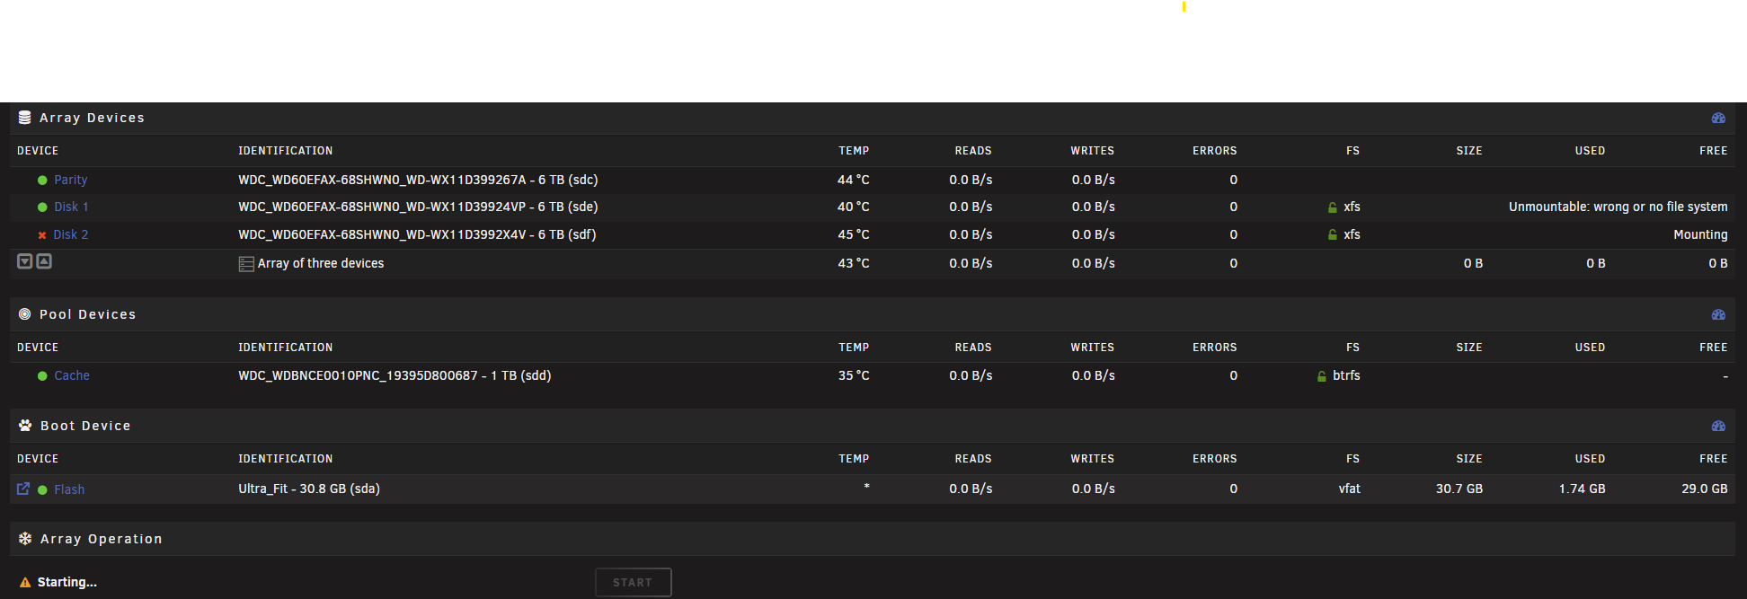This screenshot has height=599, width=1747.
Task: Click Flash external link icon
Action: point(23,489)
